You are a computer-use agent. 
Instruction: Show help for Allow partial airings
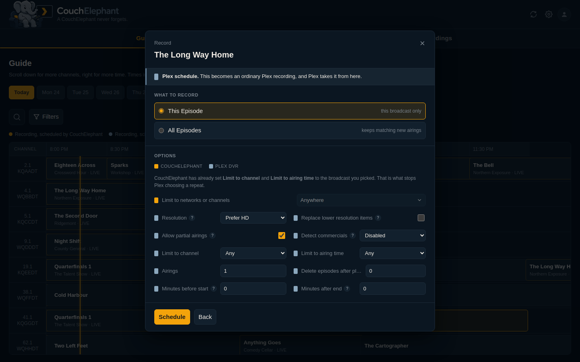[x=212, y=236]
